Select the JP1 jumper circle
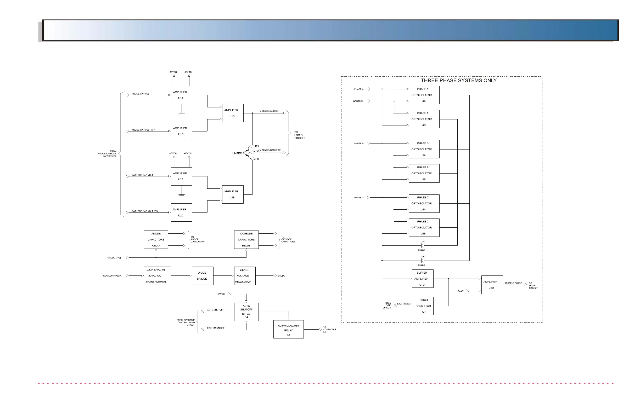Image resolution: width=640 pixels, height=414 pixels. (x=252, y=146)
